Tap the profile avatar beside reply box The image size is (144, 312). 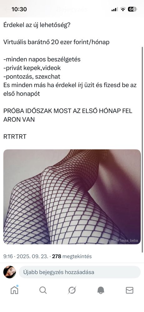pyautogui.click(x=10, y=272)
